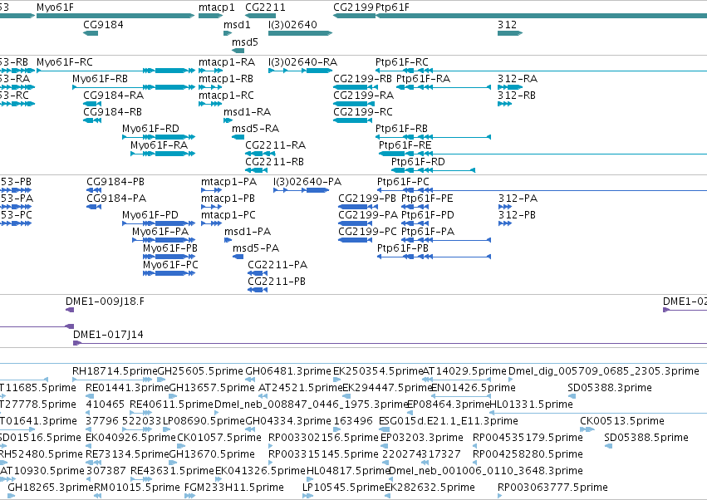Select transcript l(3)02640-RA
This screenshot has height=500, width=707.
(300, 71)
